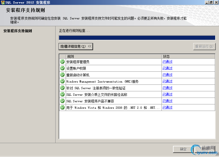Screen dimensions: 219x157
Task: Select the 用于 Windows Vista 和 Windows 2008 text
Action: click(x=113, y=107)
